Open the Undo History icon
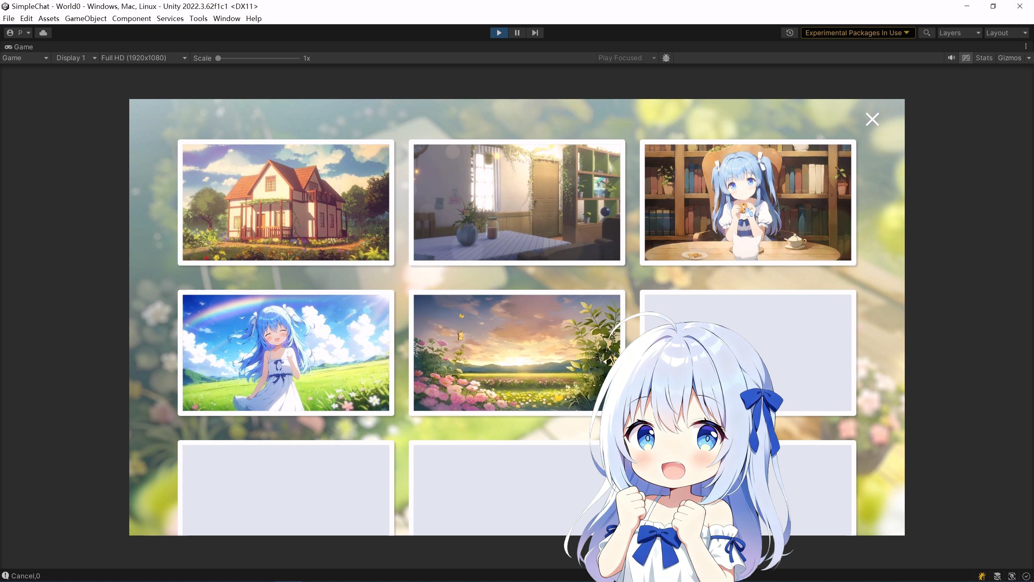 click(x=790, y=33)
